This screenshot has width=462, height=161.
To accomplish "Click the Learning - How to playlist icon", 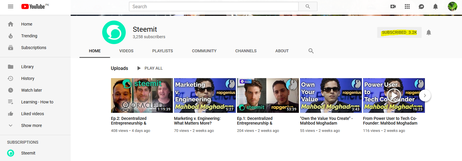I will (x=11, y=102).
